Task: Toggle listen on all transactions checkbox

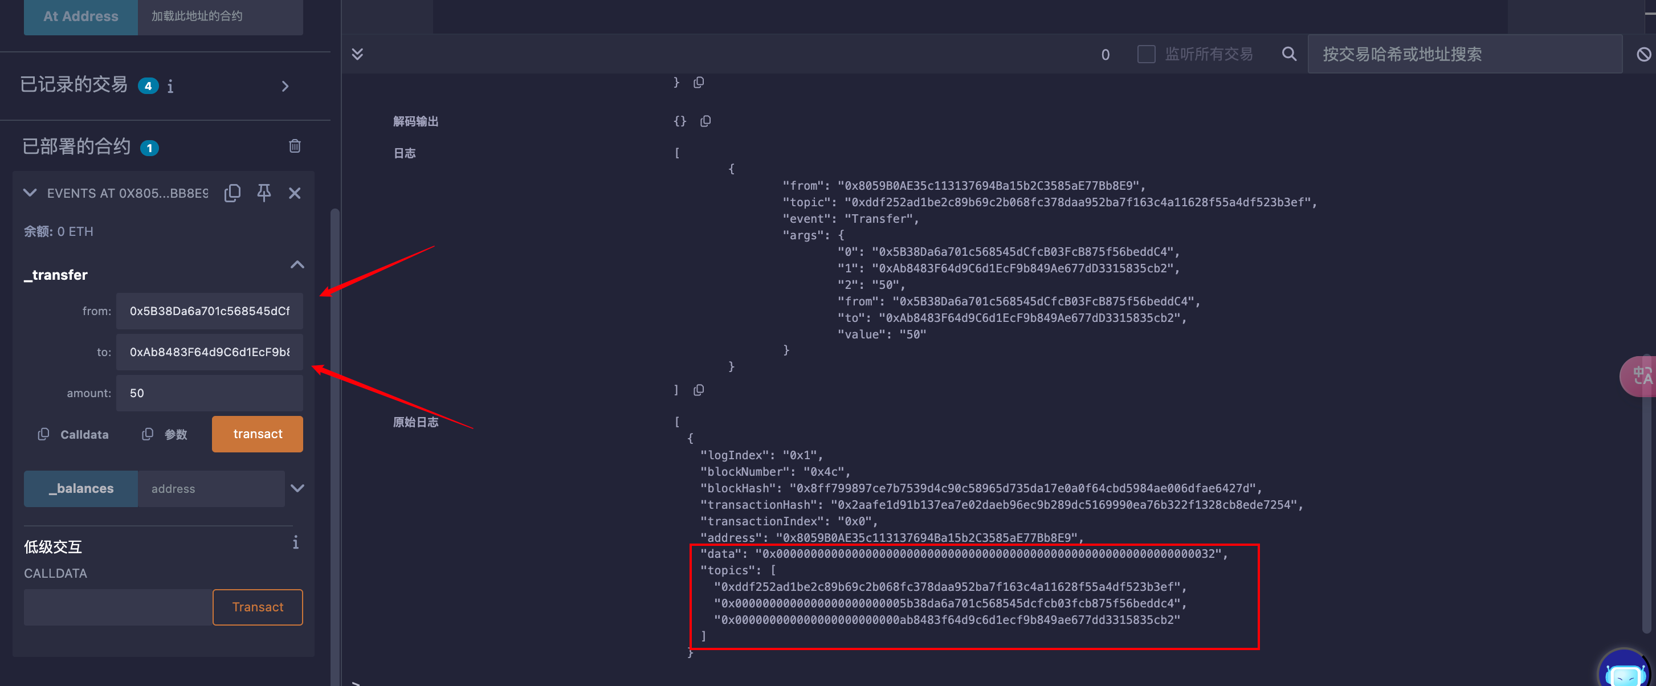Action: pyautogui.click(x=1145, y=54)
